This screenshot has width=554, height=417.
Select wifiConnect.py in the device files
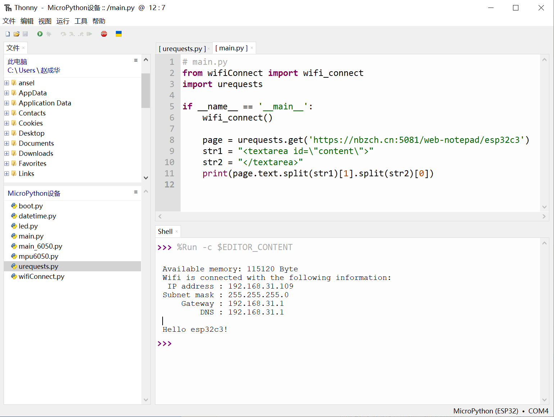41,276
